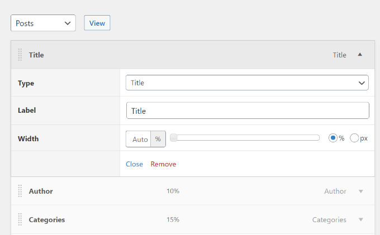
Task: Click the Author column row name
Action: [x=41, y=191]
